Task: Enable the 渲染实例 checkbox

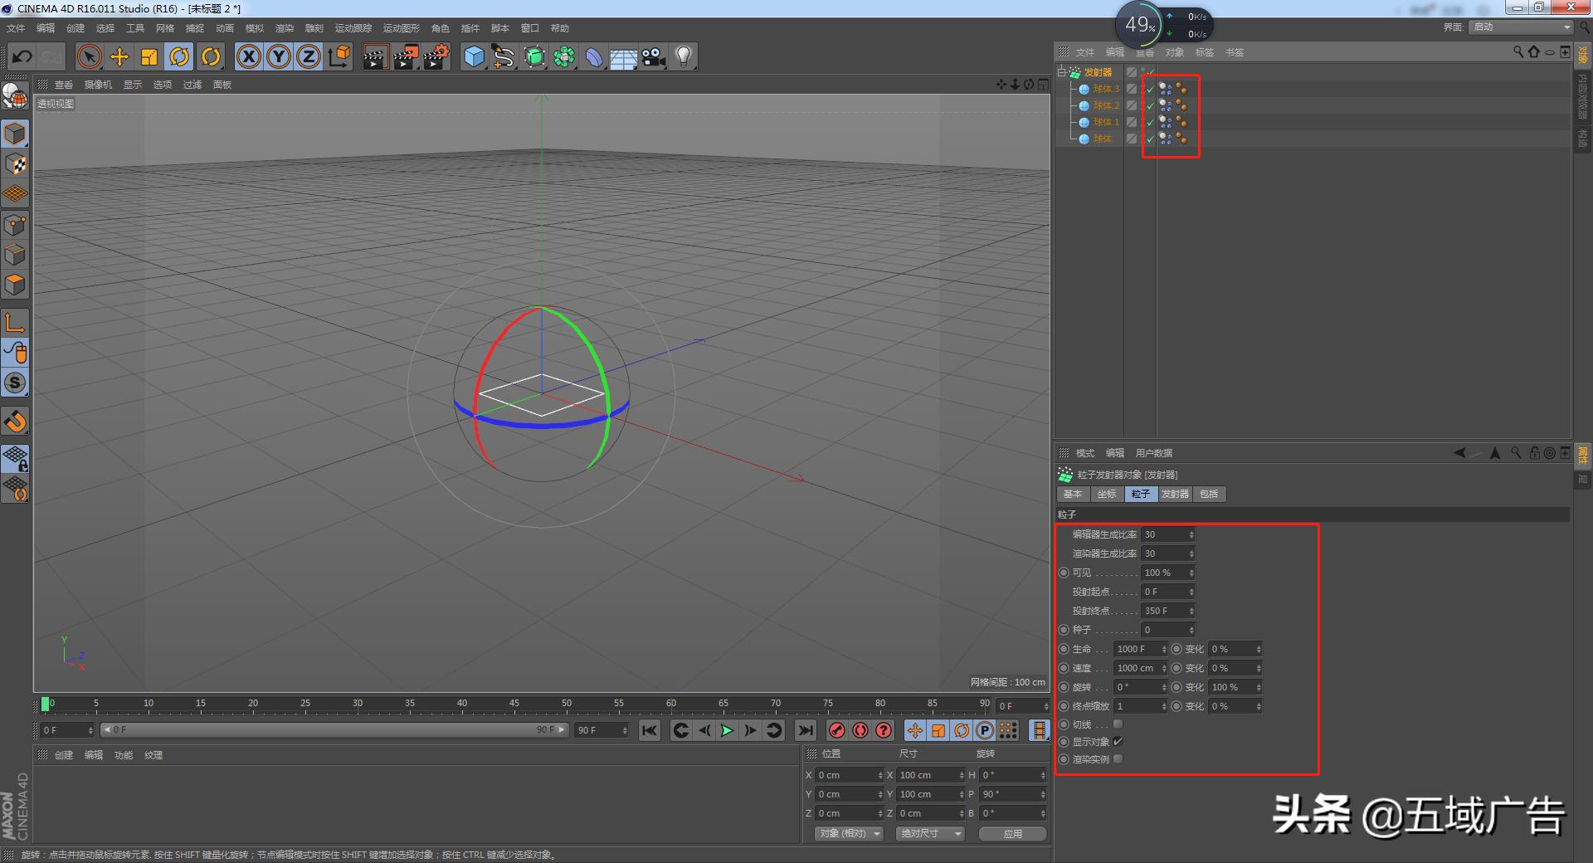Action: [1118, 759]
